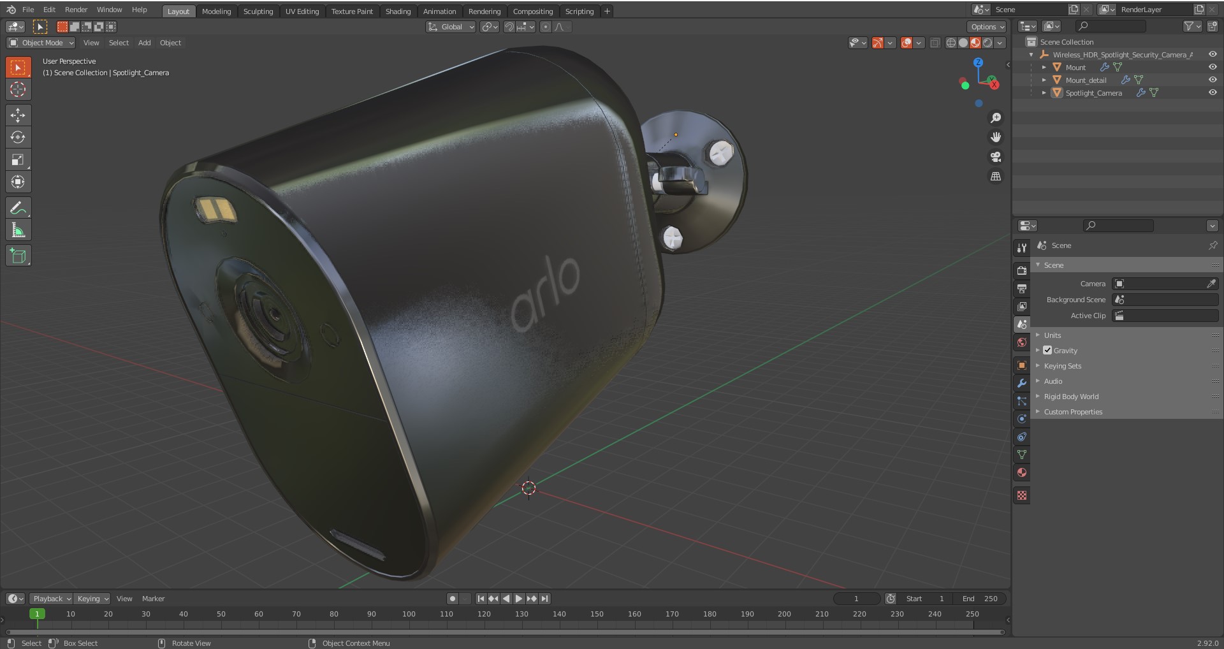Screen dimensions: 1224x649
Task: Open the World properties tab
Action: [1022, 342]
